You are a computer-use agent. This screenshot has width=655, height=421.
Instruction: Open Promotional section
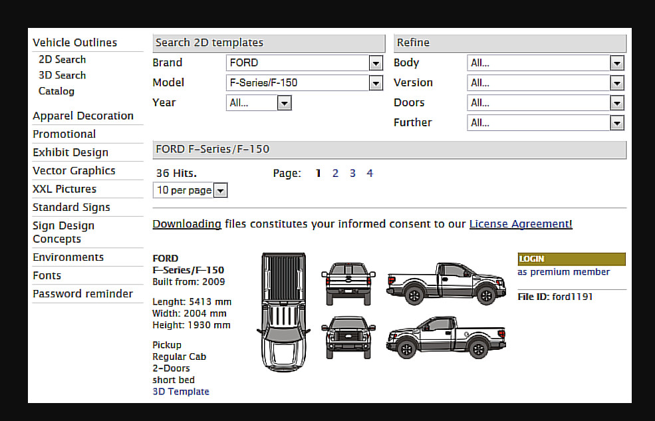click(65, 134)
